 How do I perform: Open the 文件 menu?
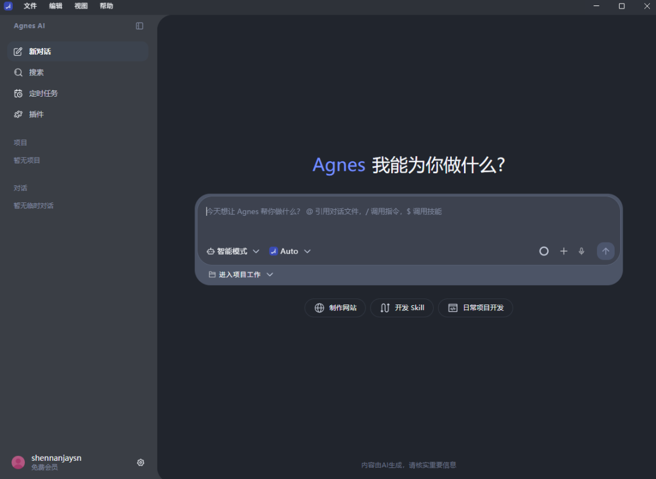point(30,6)
